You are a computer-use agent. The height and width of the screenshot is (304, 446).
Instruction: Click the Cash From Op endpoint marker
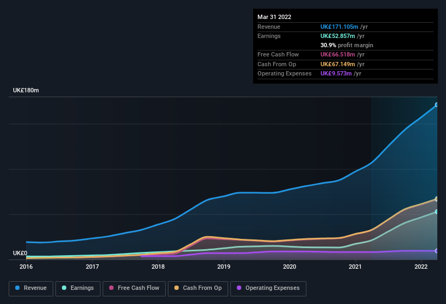click(437, 199)
